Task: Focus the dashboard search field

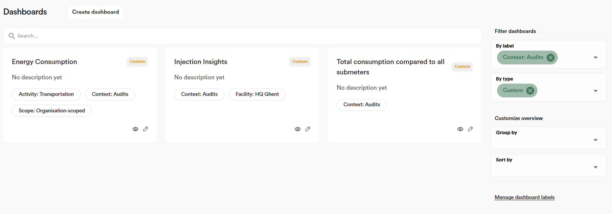Action: click(x=246, y=36)
